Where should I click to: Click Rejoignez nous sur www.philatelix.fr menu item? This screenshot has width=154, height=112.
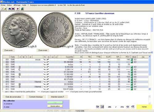pos(43,5)
